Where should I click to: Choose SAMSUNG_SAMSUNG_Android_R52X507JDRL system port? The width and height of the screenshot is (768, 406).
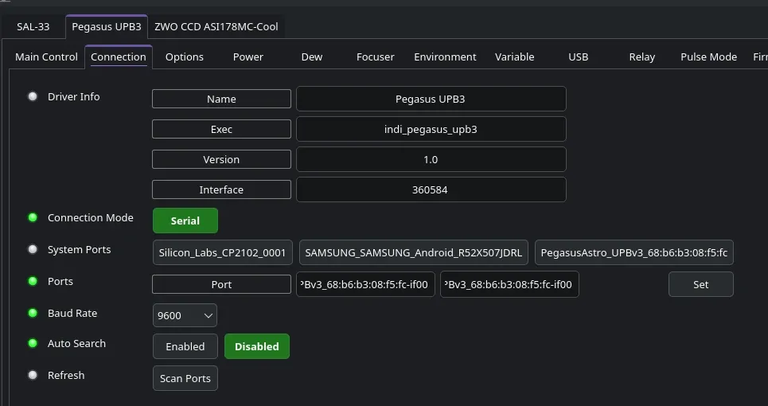tap(413, 252)
